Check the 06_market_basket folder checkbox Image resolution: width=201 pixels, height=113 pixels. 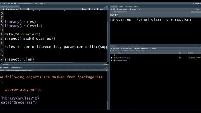(111, 60)
